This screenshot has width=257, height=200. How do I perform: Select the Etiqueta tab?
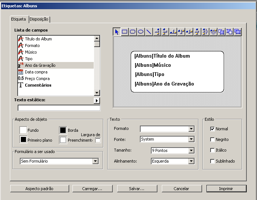pyautogui.click(x=19, y=19)
